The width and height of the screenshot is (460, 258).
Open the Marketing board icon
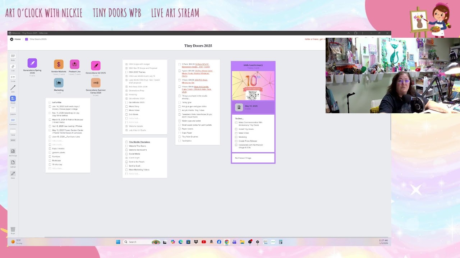59,83
